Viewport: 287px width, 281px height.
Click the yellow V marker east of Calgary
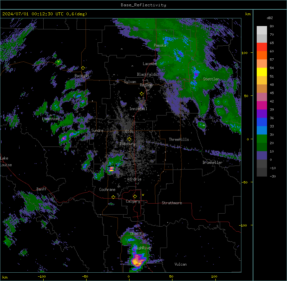point(143,195)
